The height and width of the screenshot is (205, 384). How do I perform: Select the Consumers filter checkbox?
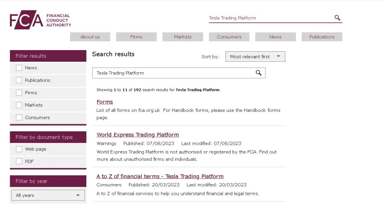(19, 117)
